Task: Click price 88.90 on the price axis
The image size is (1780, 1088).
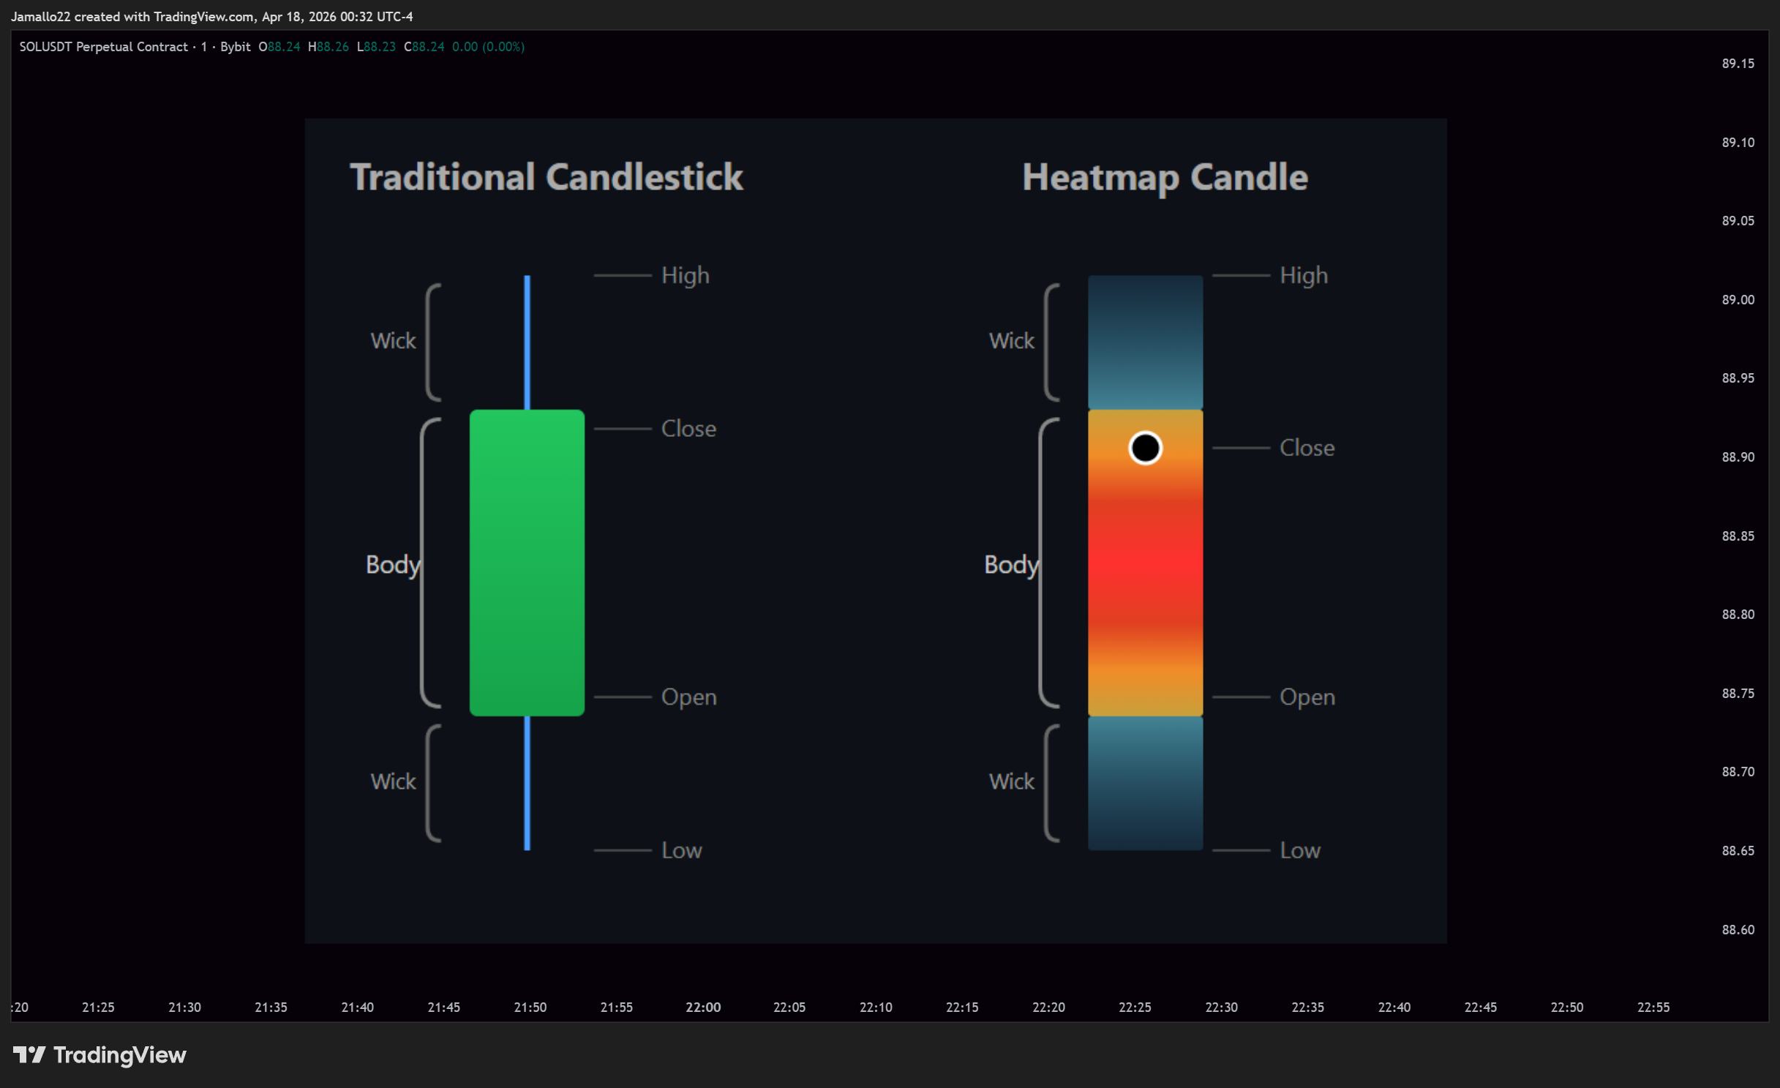Action: tap(1738, 457)
